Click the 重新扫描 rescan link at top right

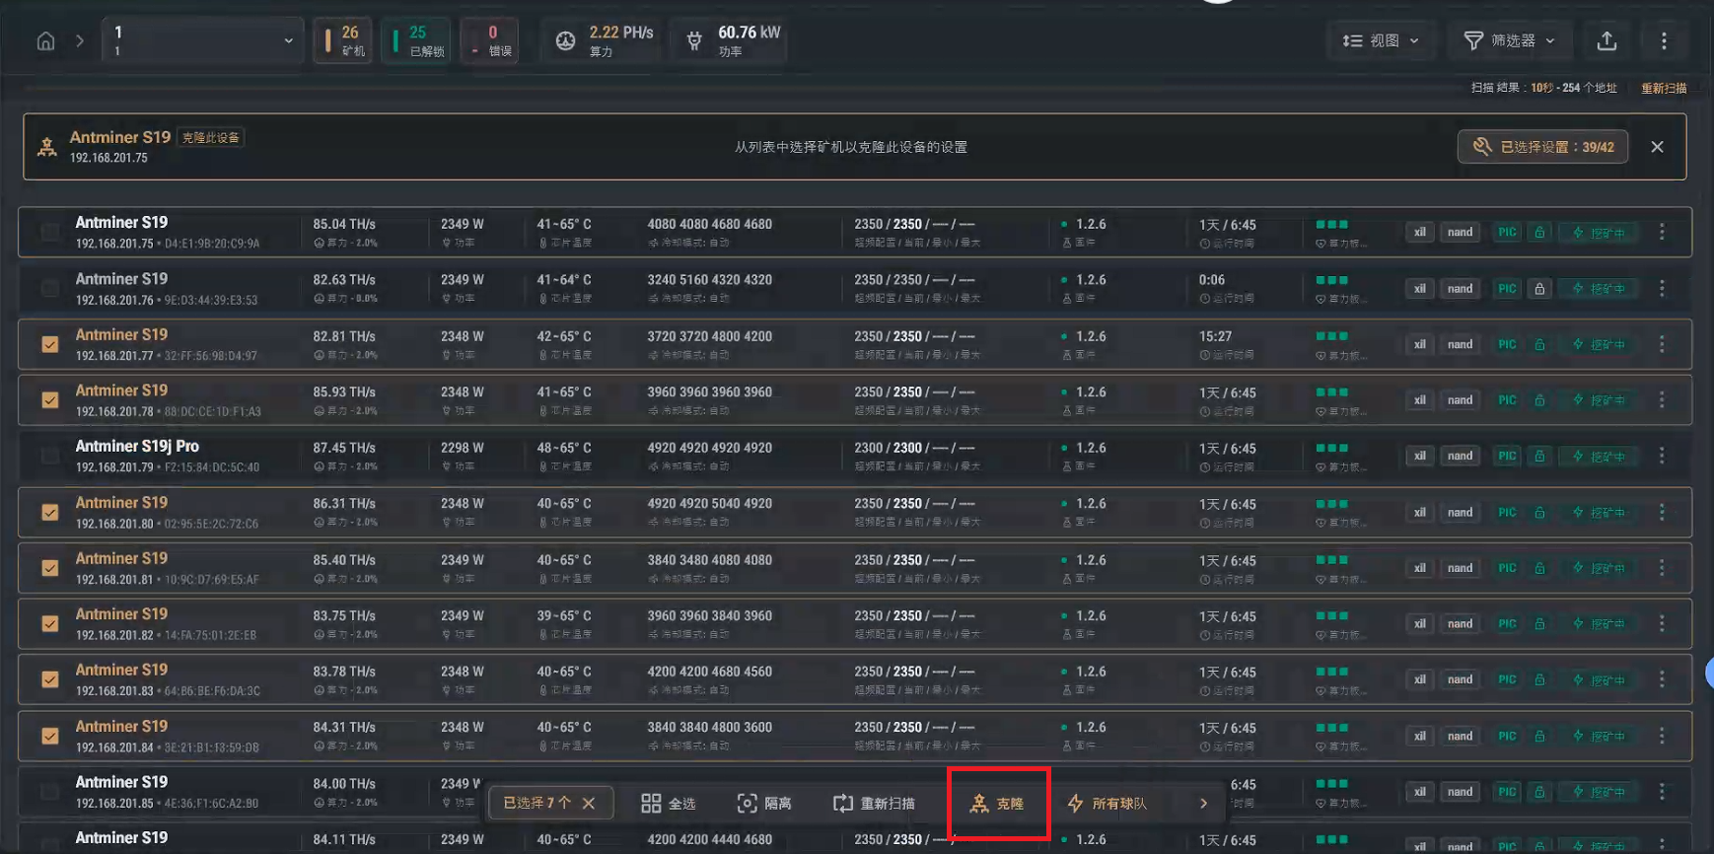(x=1664, y=88)
